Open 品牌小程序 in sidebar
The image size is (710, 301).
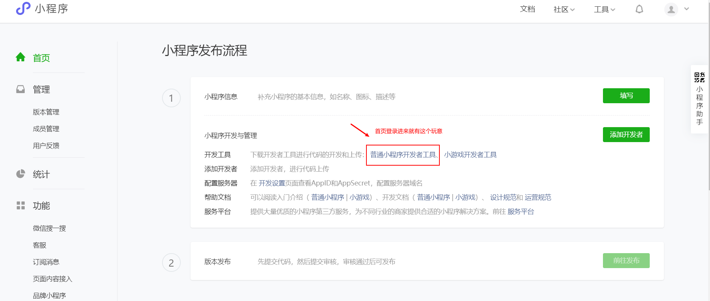[49, 295]
